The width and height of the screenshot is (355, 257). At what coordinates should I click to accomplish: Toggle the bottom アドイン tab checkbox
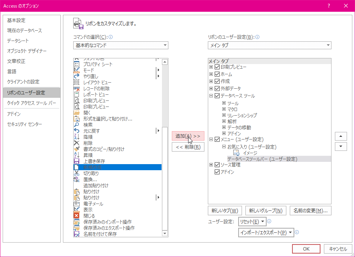217,172
